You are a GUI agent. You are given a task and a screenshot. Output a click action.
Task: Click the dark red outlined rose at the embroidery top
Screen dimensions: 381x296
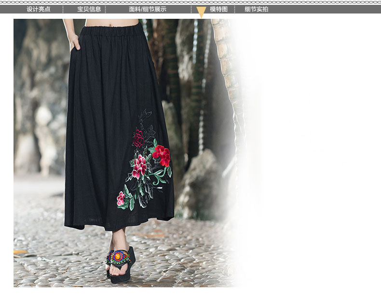(x=138, y=138)
